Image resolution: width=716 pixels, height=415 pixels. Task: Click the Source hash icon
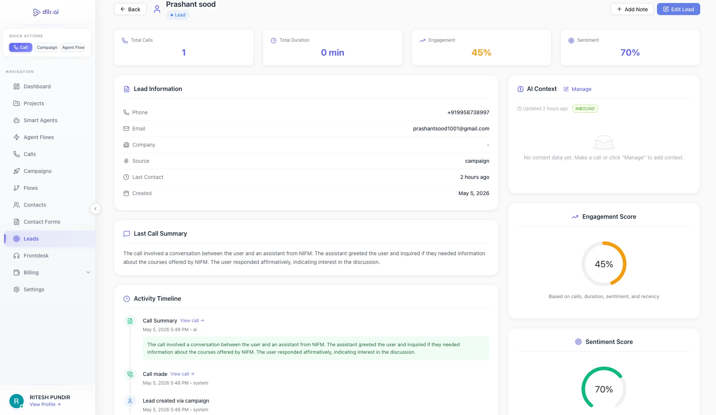click(x=126, y=161)
